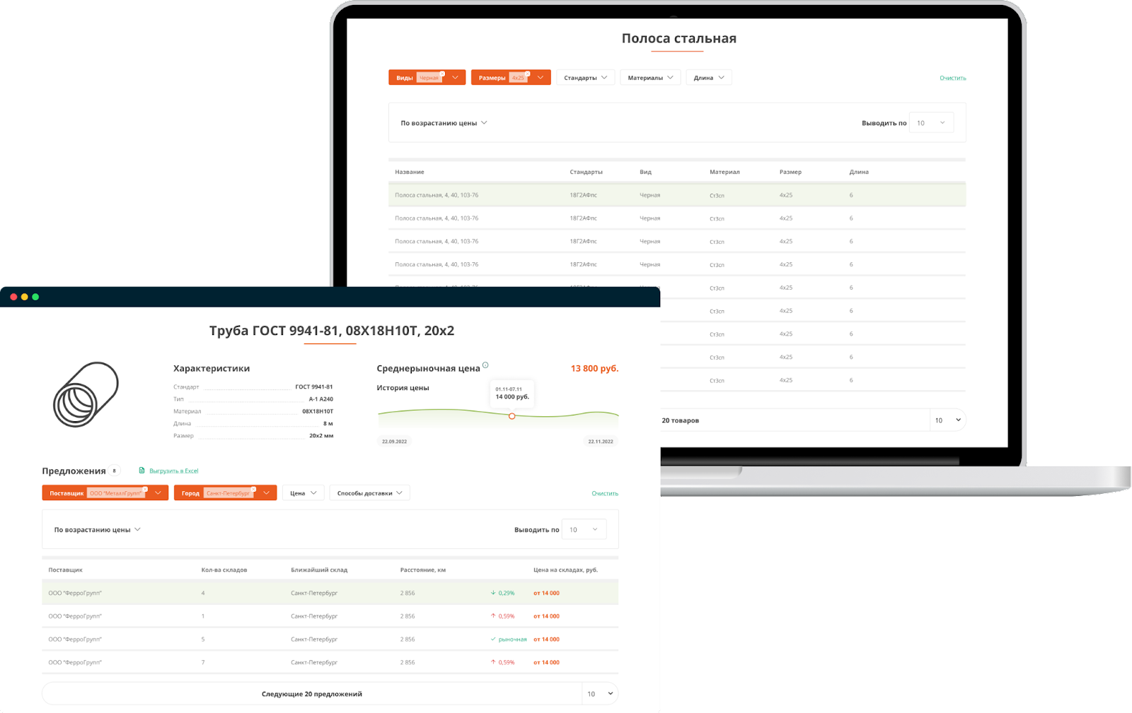
Task: Remove the ООО "МеталлГрупп" supplier filter chip
Action: pyautogui.click(x=145, y=489)
